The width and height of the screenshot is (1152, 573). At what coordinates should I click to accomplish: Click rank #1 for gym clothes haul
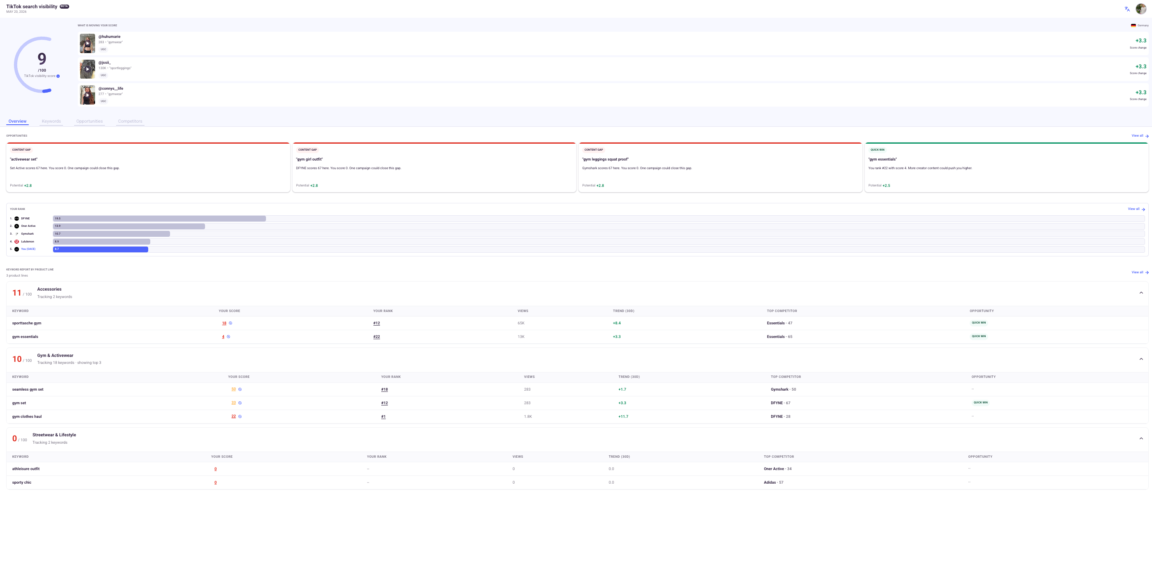[x=383, y=417]
